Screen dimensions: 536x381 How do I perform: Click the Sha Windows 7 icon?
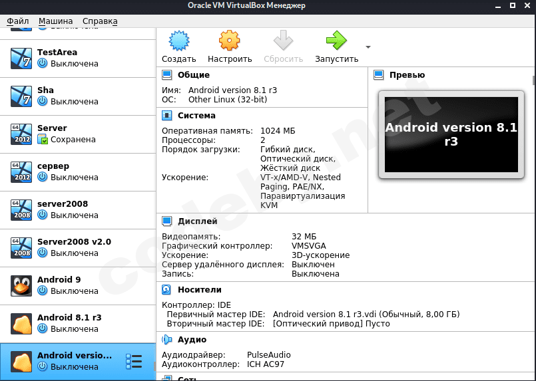pyautogui.click(x=21, y=96)
